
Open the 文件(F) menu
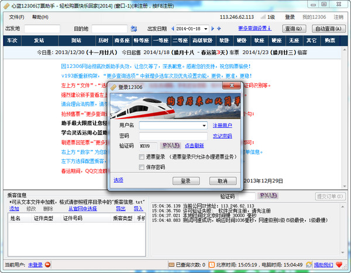(16, 17)
